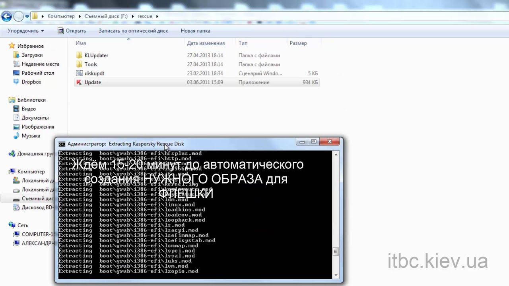Image resolution: width=509 pixels, height=286 pixels.
Task: Sort by the Размер column header
Action: (x=298, y=43)
